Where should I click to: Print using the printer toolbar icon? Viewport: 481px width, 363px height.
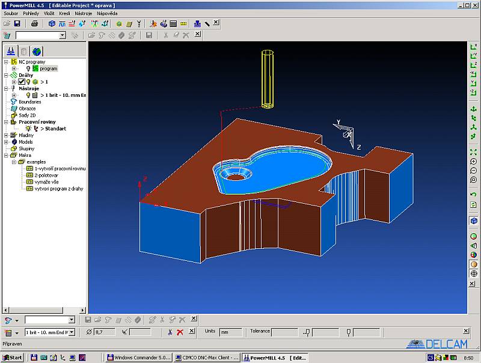35,23
